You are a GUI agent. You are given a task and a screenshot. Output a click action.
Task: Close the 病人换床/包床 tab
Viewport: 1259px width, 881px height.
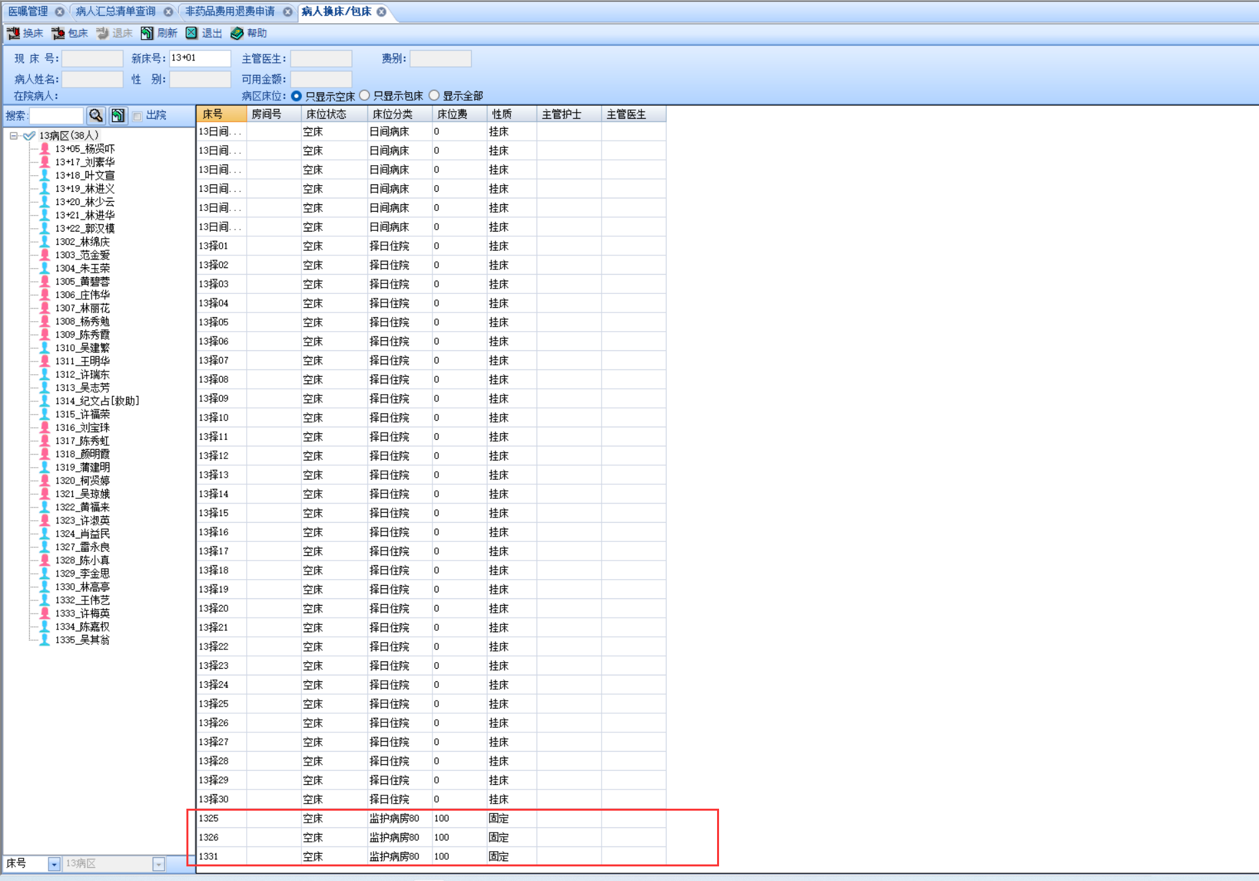(381, 12)
